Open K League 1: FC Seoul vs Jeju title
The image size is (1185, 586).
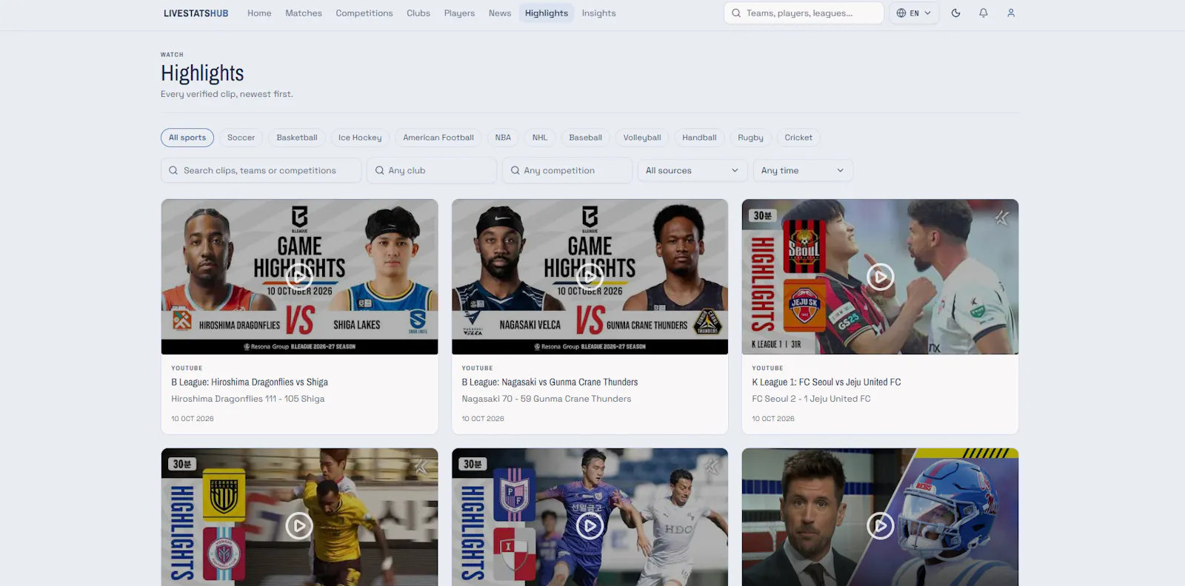point(827,383)
